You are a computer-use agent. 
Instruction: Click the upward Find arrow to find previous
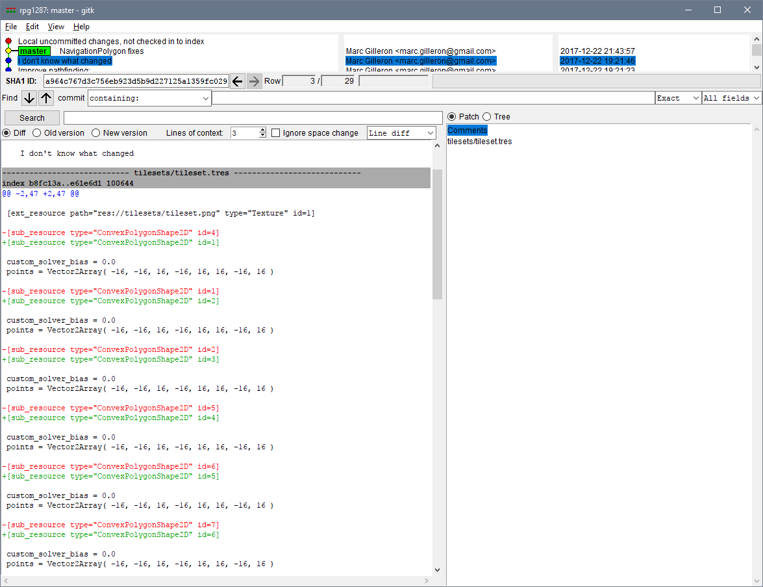[x=45, y=97]
